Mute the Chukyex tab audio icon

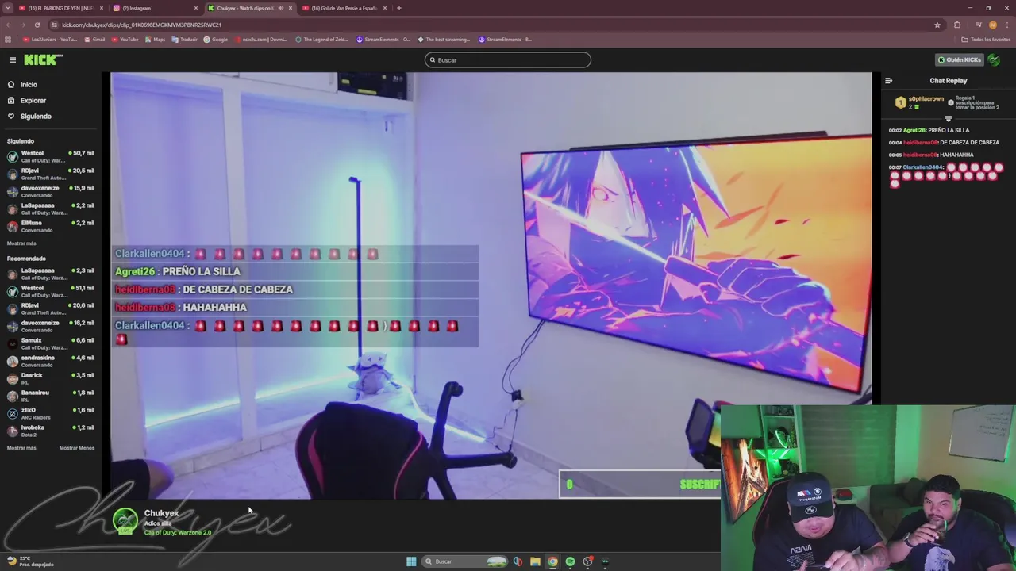coord(280,8)
